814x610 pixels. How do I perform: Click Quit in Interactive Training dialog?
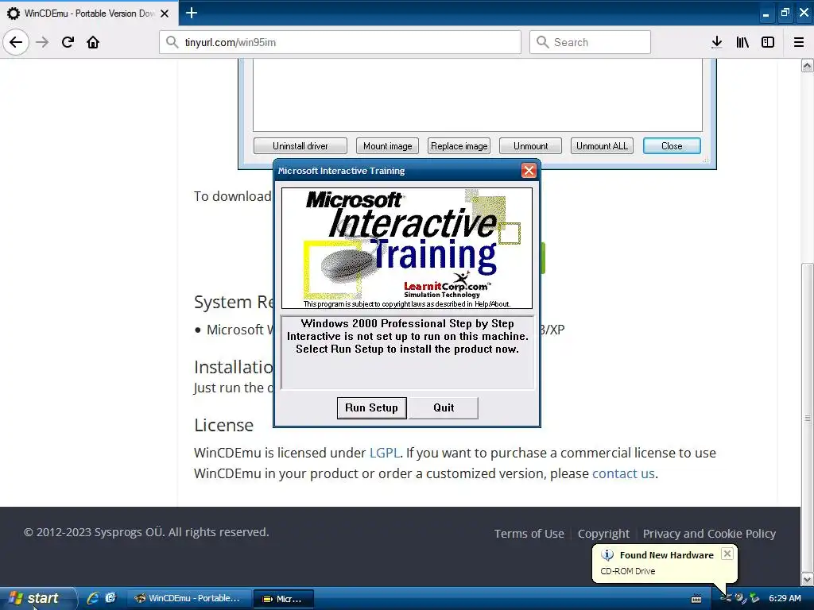click(x=444, y=407)
